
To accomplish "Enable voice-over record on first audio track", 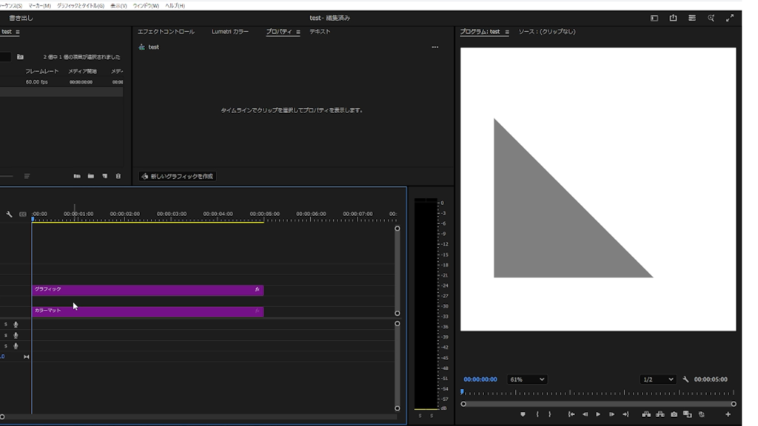I will (x=16, y=325).
